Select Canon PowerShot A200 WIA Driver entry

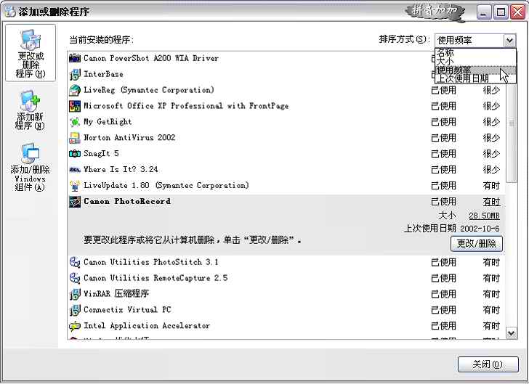pyautogui.click(x=286, y=58)
